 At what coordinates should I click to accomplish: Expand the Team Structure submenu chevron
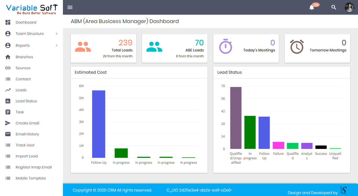(57, 34)
